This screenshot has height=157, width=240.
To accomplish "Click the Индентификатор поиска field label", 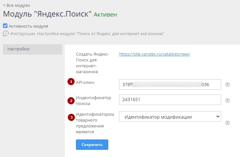I will pos(93,100).
